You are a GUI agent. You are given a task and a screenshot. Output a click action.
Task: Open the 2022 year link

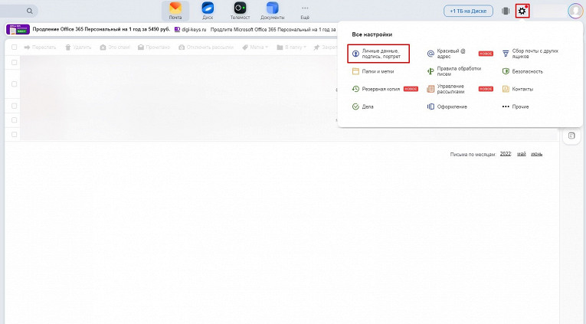[506, 154]
